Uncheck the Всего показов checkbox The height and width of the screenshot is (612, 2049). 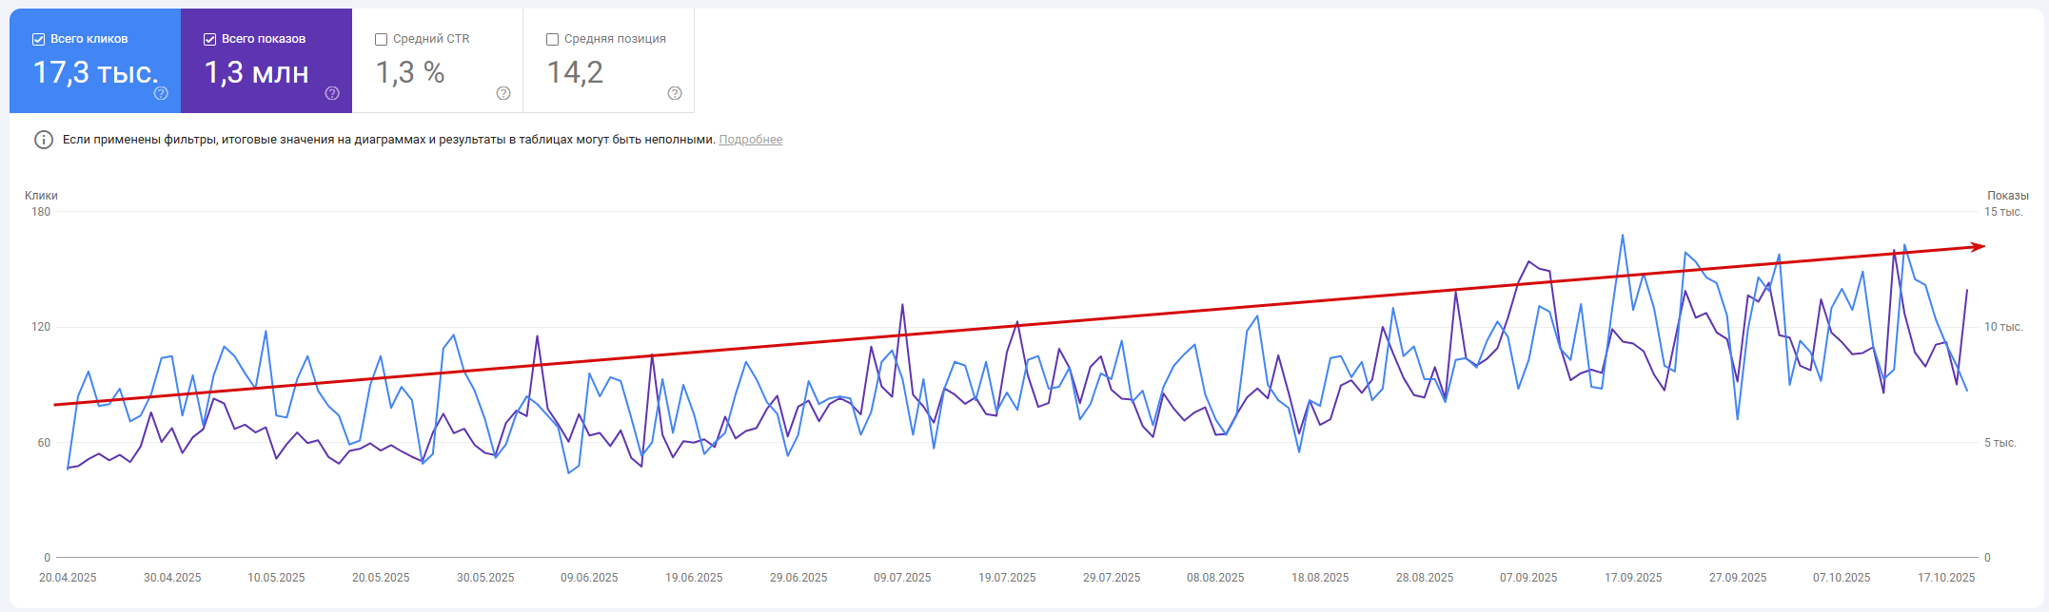pos(209,39)
